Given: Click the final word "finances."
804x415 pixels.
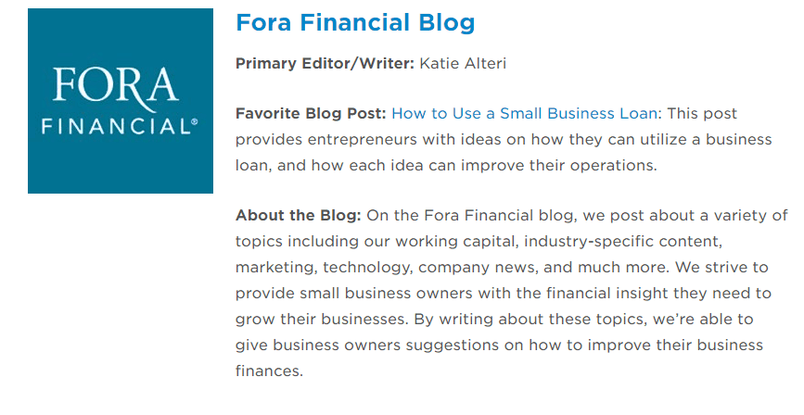Looking at the screenshot, I should click(x=269, y=371).
